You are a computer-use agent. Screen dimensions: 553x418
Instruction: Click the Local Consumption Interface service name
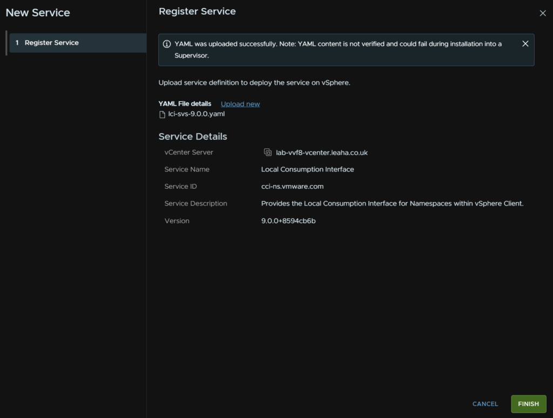pyautogui.click(x=307, y=169)
